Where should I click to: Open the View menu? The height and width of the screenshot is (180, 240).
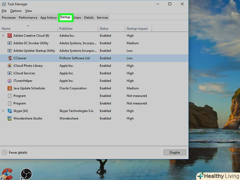point(29,11)
